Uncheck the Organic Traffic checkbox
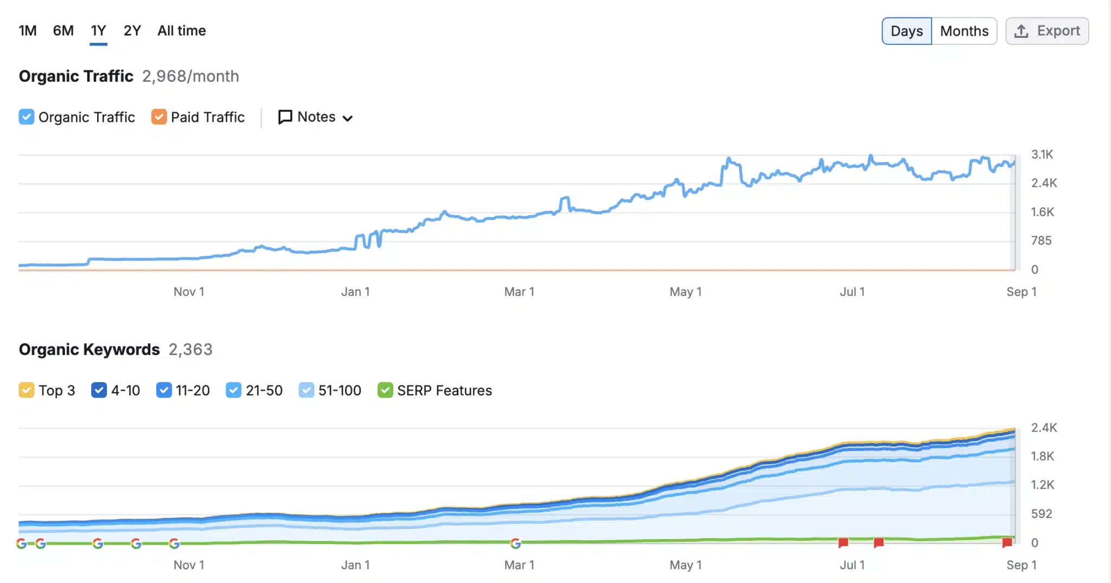The width and height of the screenshot is (1111, 583). [x=26, y=117]
